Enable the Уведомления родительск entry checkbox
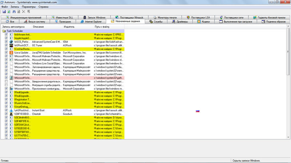This screenshot has height=163, width=291. (x=6, y=81)
